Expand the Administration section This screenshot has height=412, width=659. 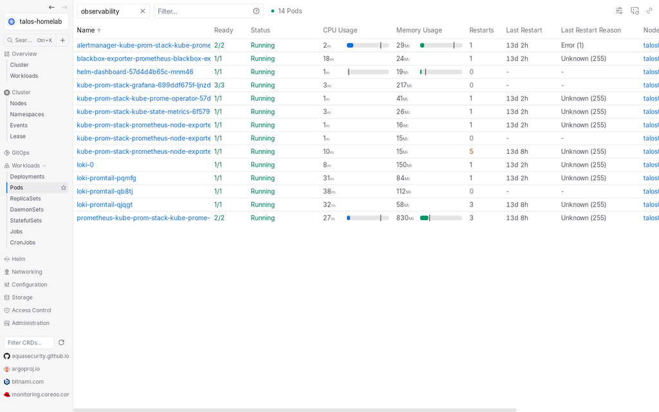click(x=30, y=323)
